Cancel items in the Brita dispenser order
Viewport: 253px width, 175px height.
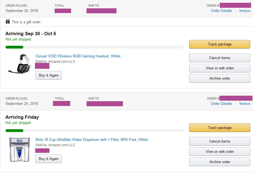pos(219,141)
